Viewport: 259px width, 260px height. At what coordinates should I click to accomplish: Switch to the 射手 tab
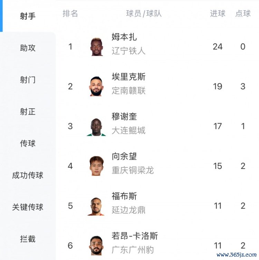(28, 16)
